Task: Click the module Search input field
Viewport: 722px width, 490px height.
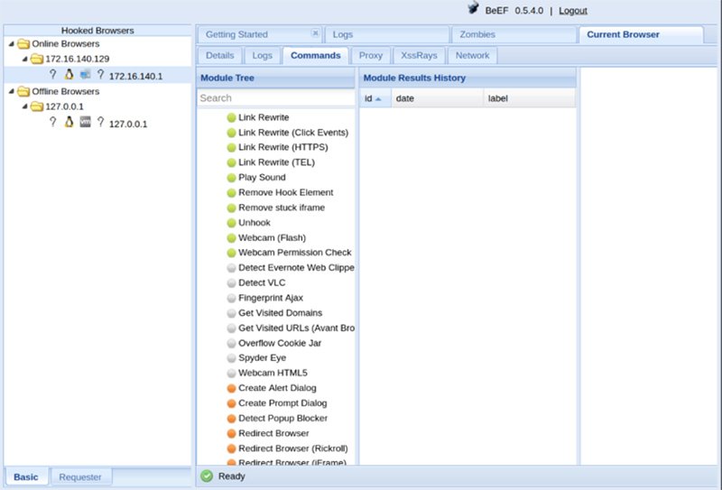Action: (275, 97)
